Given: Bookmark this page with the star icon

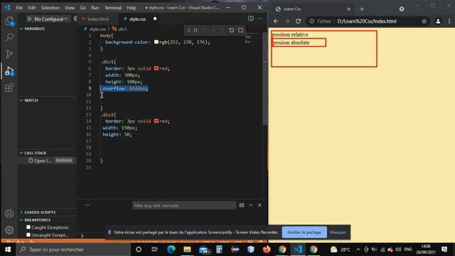Looking at the screenshot, I should 424,21.
